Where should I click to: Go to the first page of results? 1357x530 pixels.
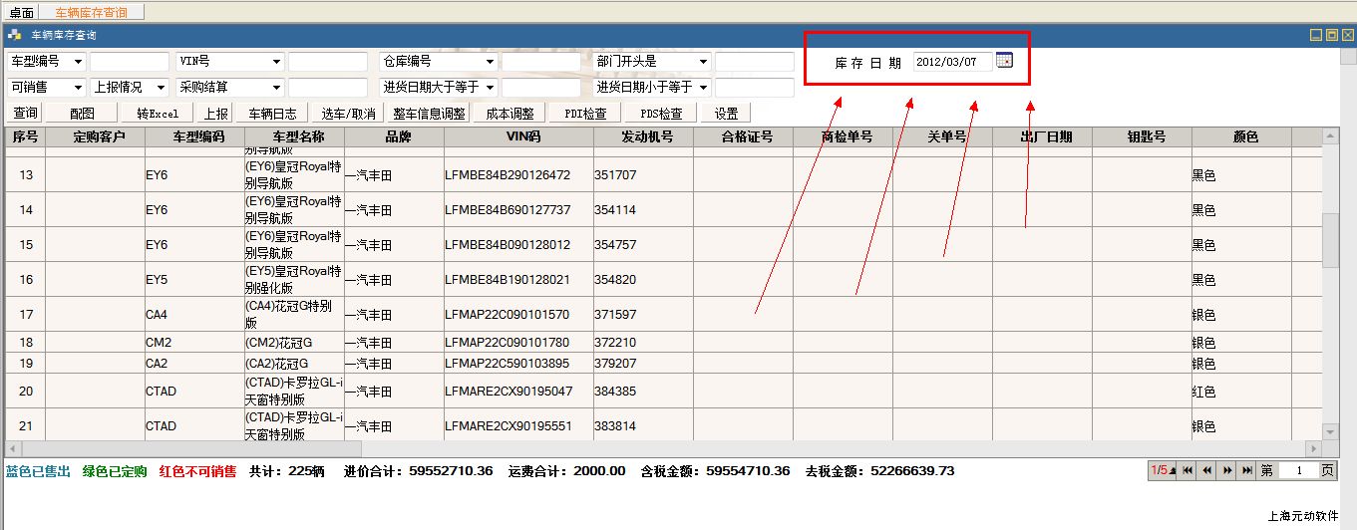point(1187,470)
